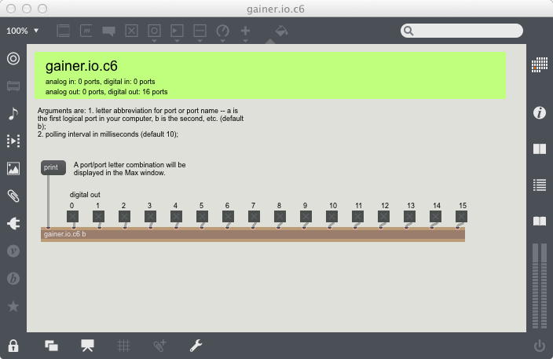The height and width of the screenshot is (359, 553).
Task: Add an object box from top toolbar
Action: coord(64,31)
